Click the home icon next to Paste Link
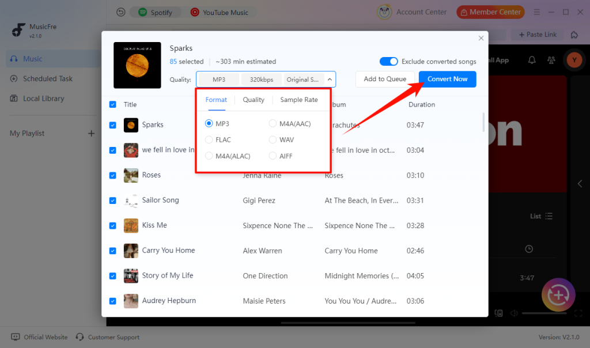The image size is (590, 348). [574, 35]
